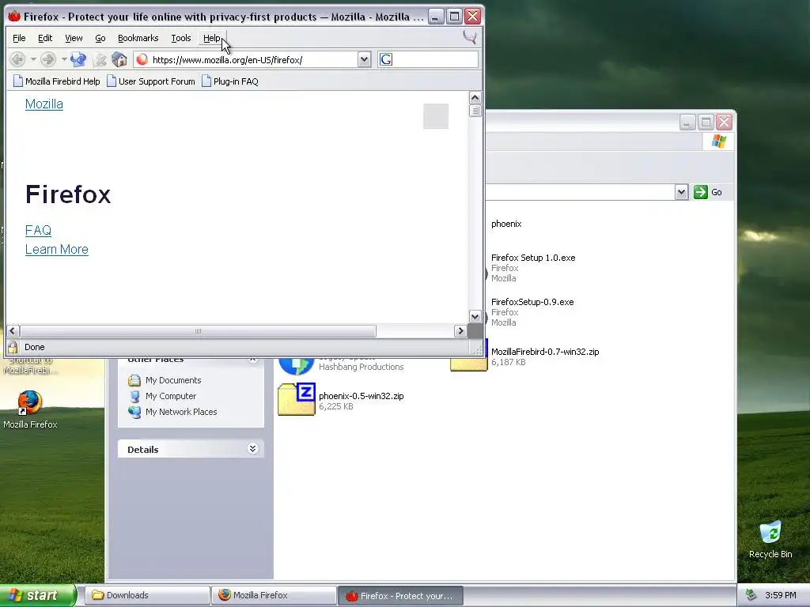810x607 pixels.
Task: Open the Downloads window address bar dropdown
Action: pos(681,192)
